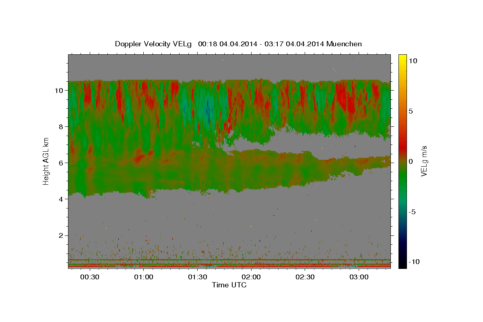The height and width of the screenshot is (322, 483).
Task: Click the colorbar 5 tick label
Action: point(411,111)
